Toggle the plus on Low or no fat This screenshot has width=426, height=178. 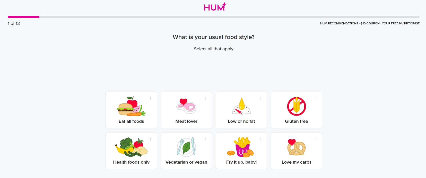click(261, 98)
